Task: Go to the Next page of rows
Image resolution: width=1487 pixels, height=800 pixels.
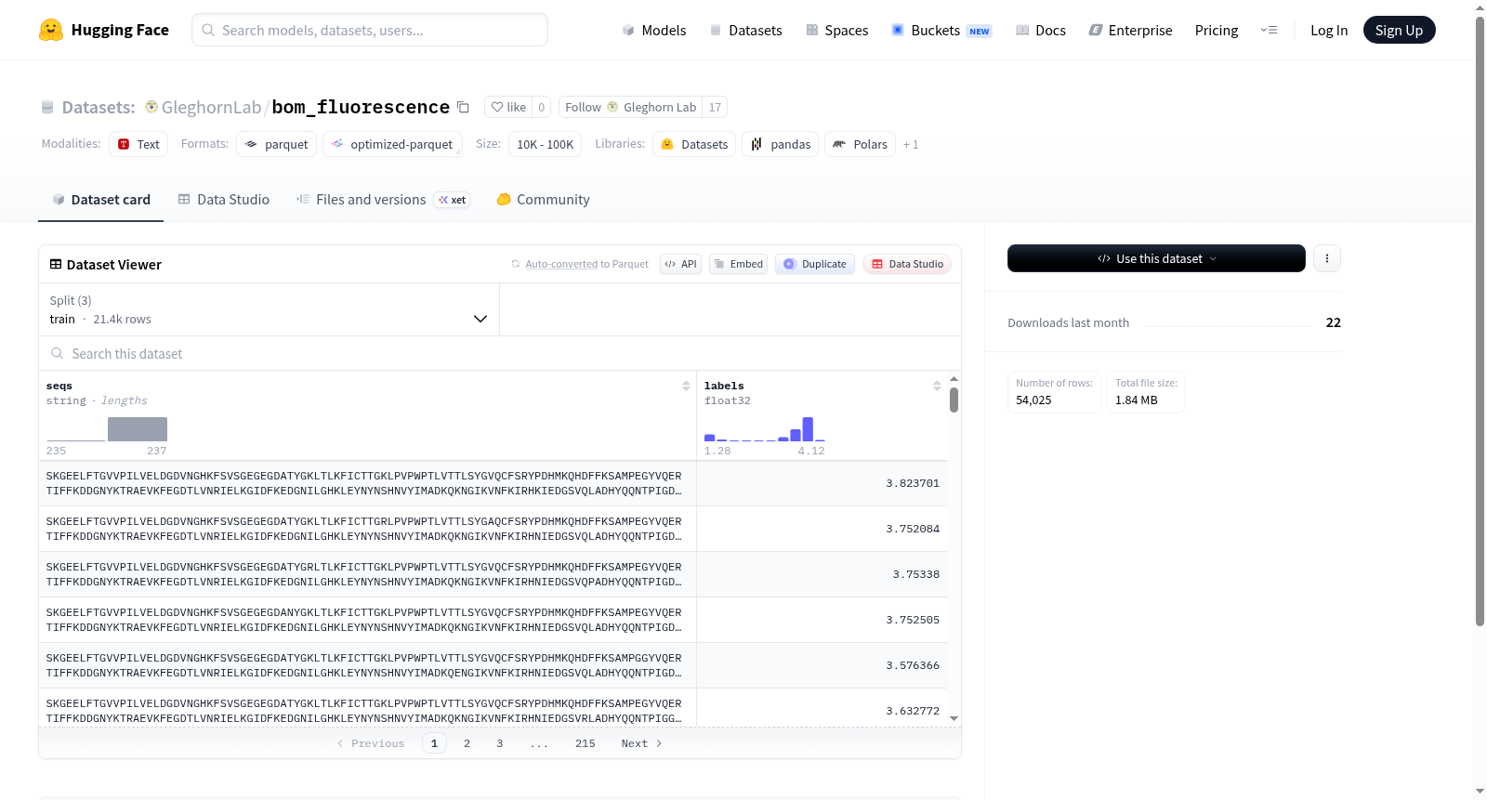Action: point(641,743)
